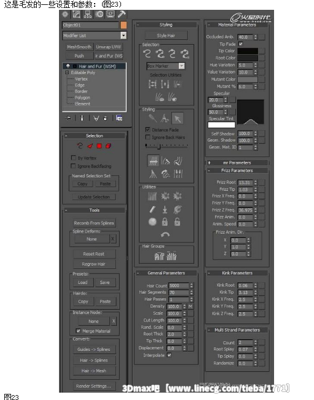Click the Unwrap UVW modifier button
The width and height of the screenshot is (314, 400).
click(109, 47)
